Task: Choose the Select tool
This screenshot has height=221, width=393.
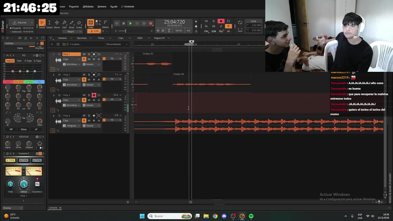Action: point(49,24)
